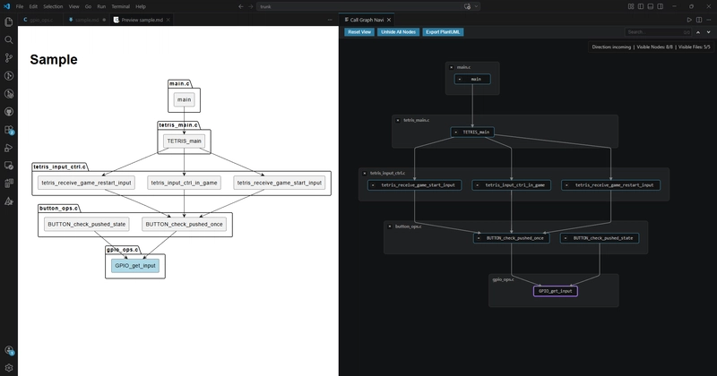Open more actions for the Call Graph editor group
The width and height of the screenshot is (717, 376).
(x=709, y=20)
